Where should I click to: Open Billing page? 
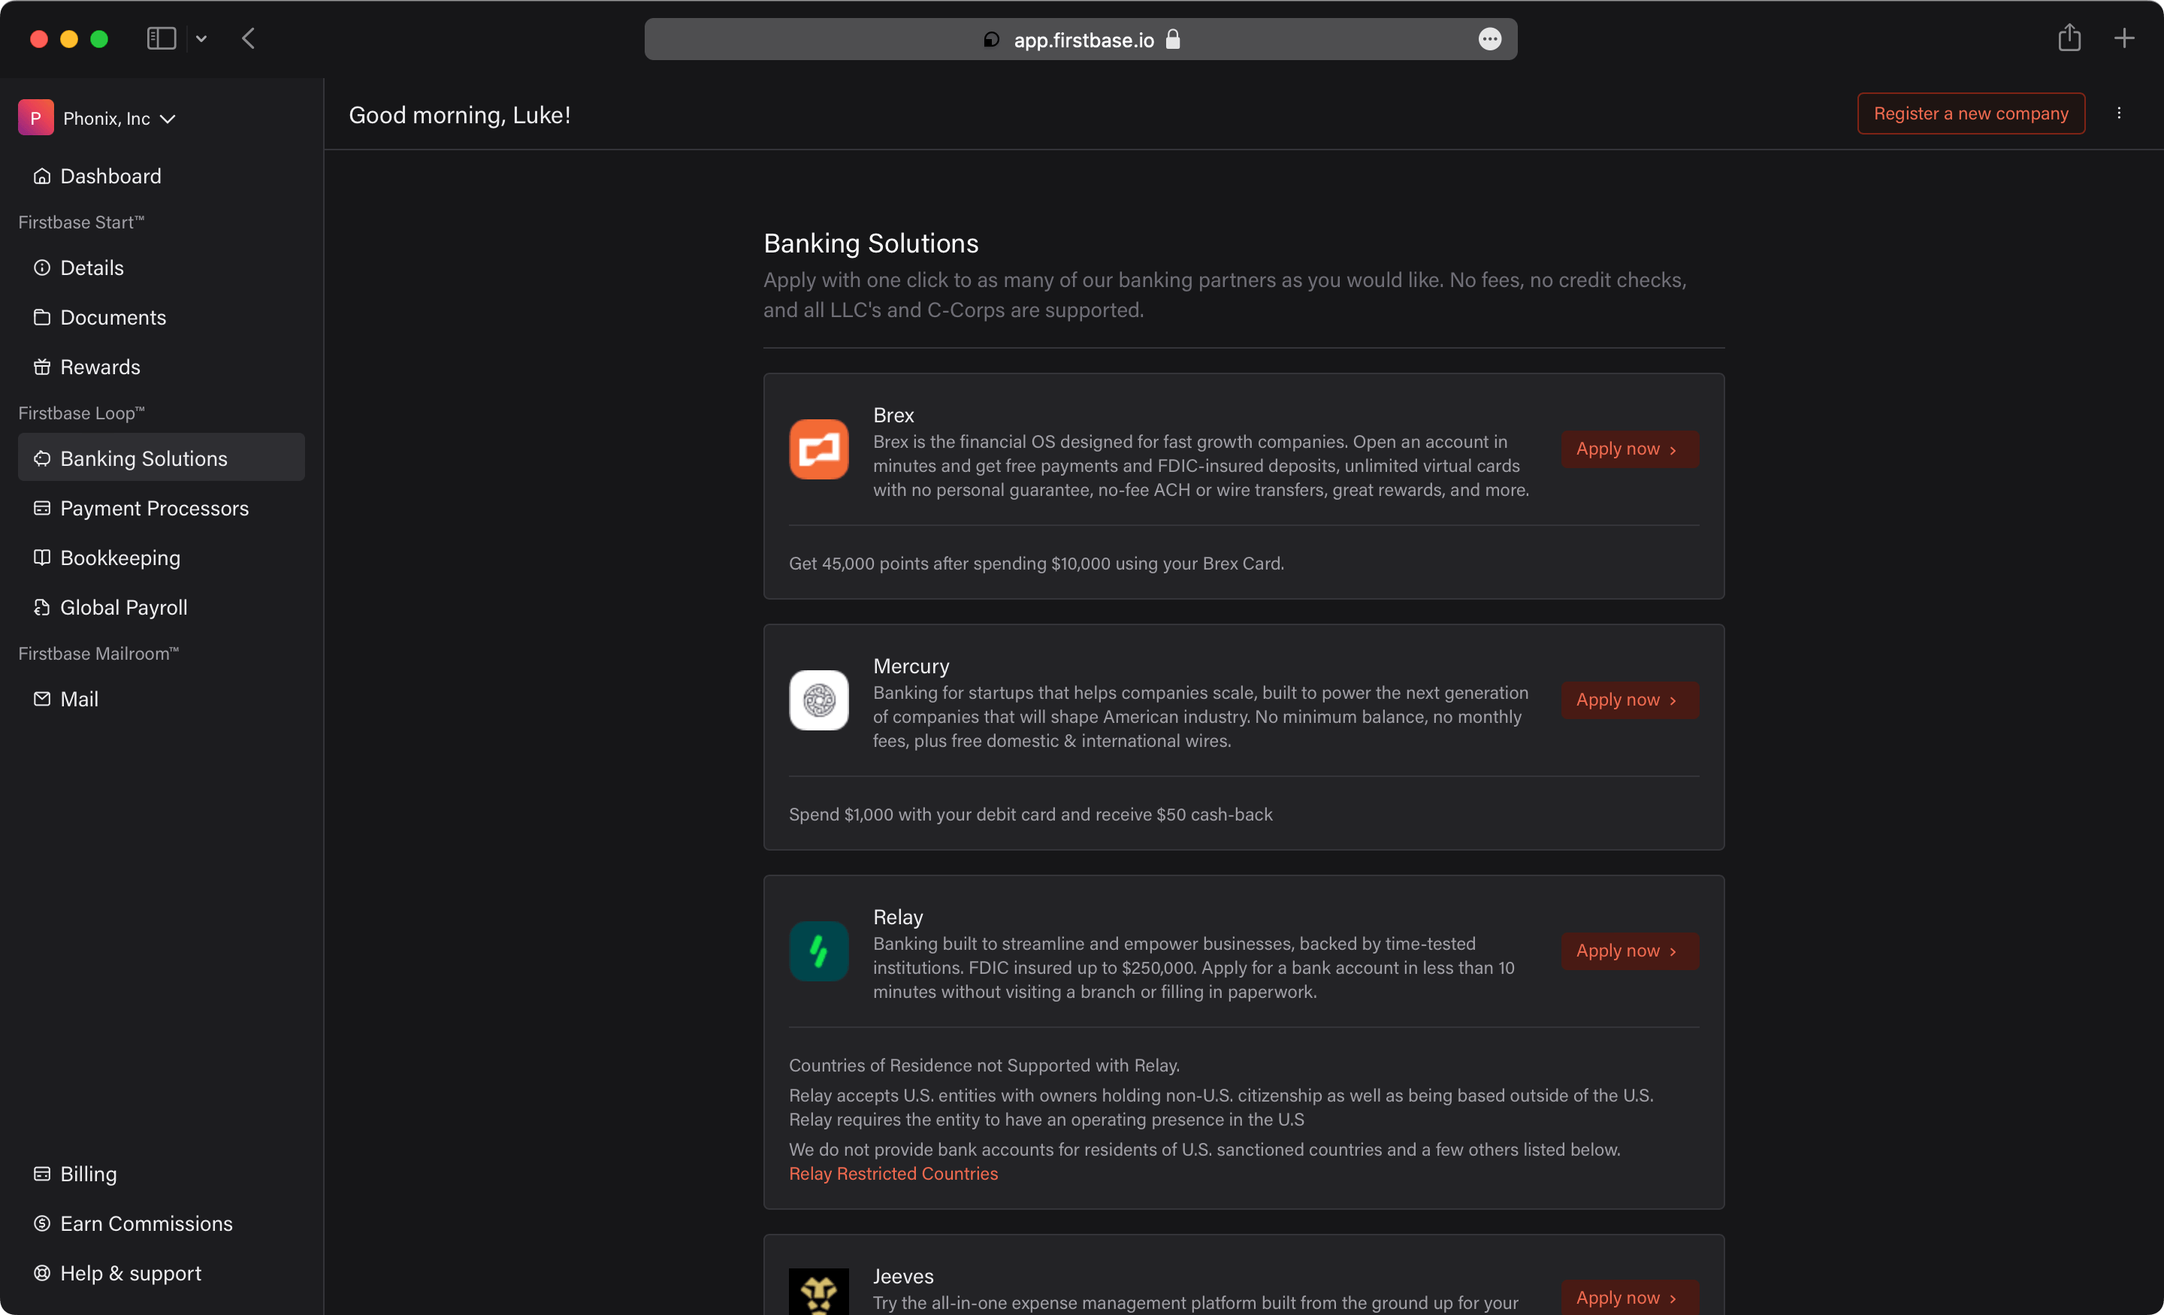click(161, 1174)
